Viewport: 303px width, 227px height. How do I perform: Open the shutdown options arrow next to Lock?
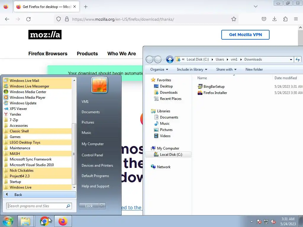pos(102,206)
